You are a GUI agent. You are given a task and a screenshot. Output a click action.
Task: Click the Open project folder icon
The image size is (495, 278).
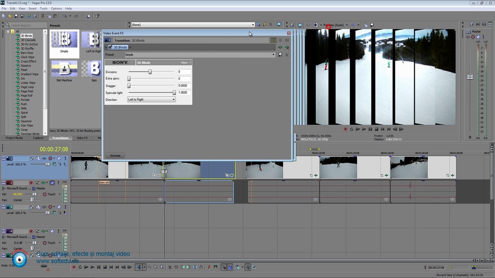coord(10,16)
